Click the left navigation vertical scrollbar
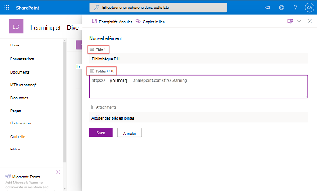Screen dimensions: 317x191 (64, 101)
